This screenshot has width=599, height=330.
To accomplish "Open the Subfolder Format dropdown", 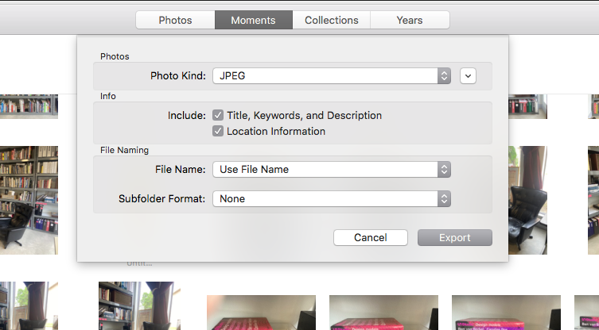I will [x=332, y=198].
